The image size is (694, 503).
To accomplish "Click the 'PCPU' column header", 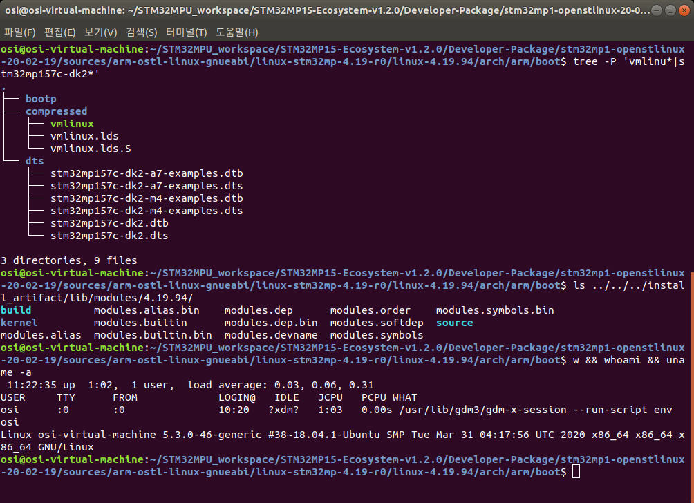I will [x=373, y=397].
